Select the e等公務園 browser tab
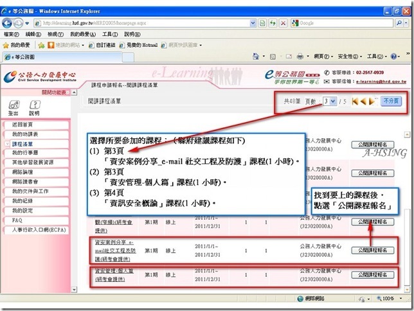This screenshot has width=414, height=311. point(62,57)
